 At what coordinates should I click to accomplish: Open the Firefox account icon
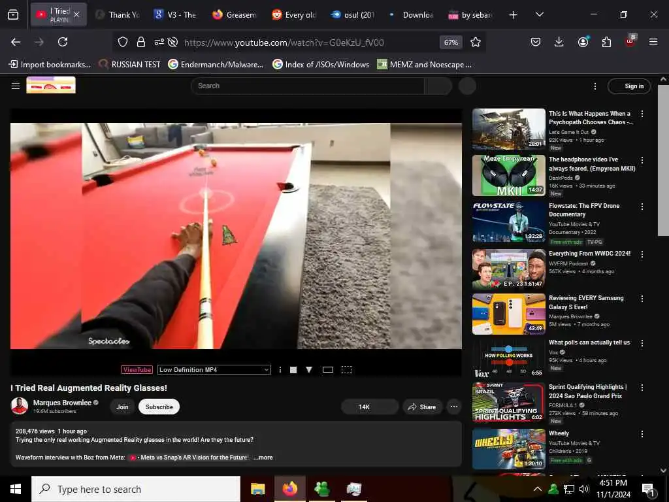(x=583, y=42)
